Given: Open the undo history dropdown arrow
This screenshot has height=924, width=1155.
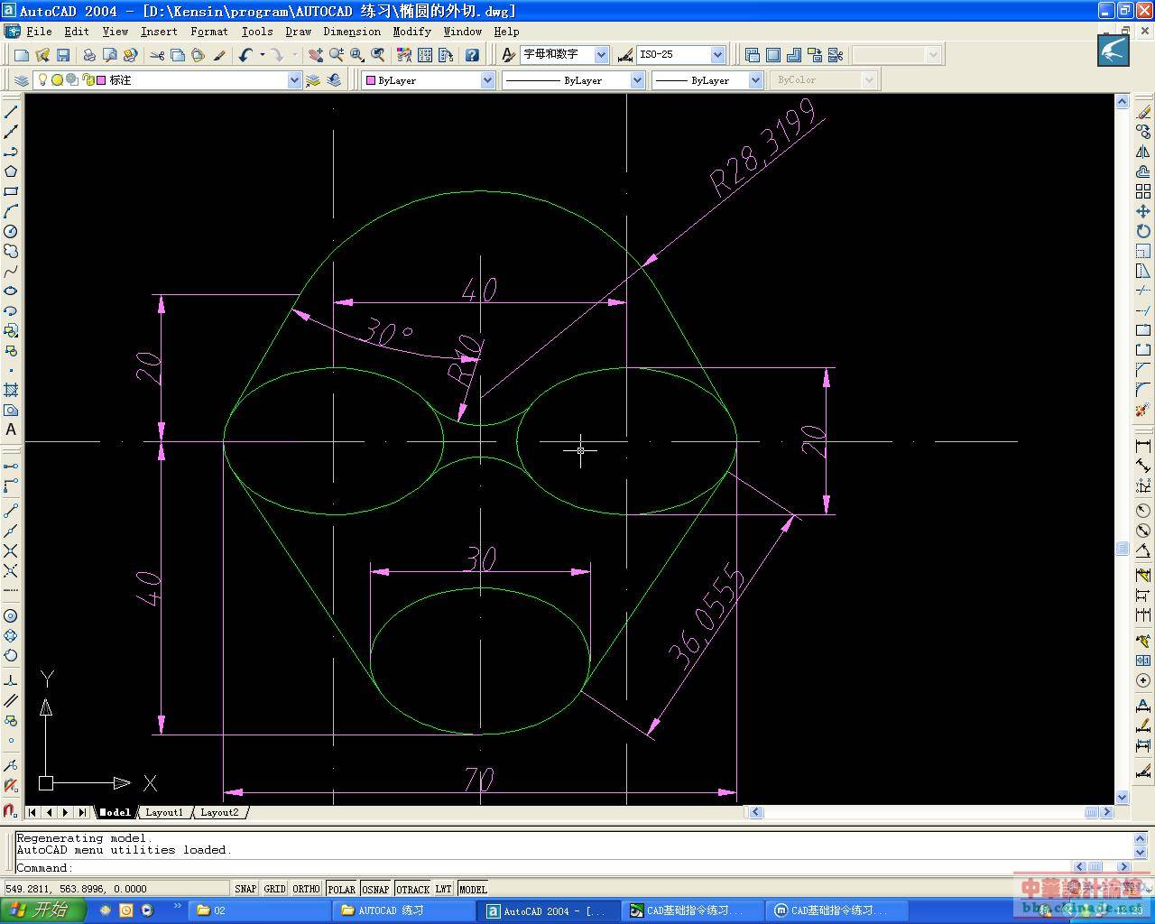Looking at the screenshot, I should point(263,55).
